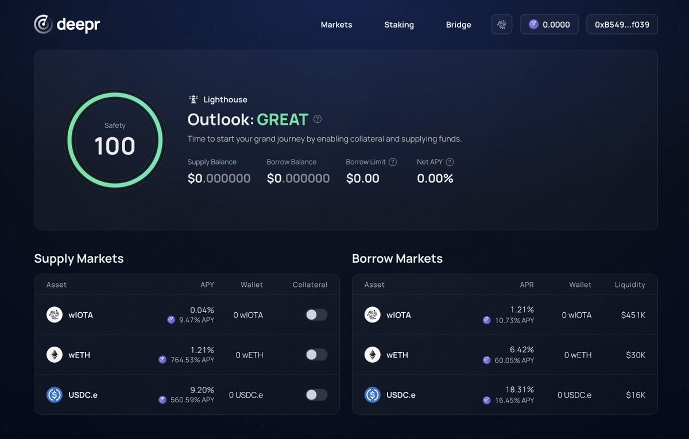Viewport: 689px width, 439px height.
Task: Click the IOTA network icon button
Action: 502,24
